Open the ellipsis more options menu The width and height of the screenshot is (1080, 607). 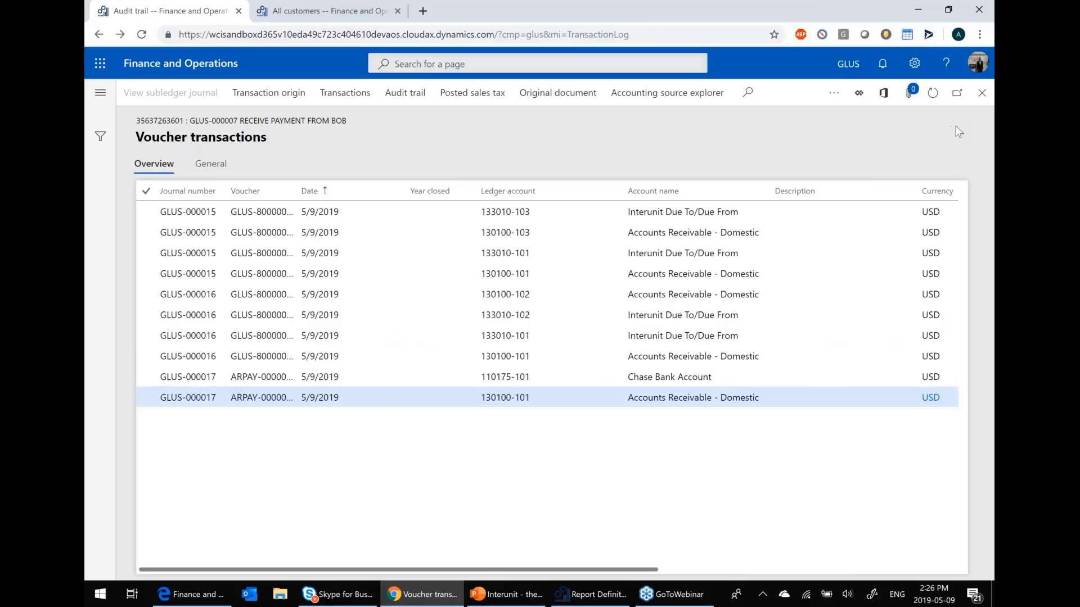coord(835,92)
